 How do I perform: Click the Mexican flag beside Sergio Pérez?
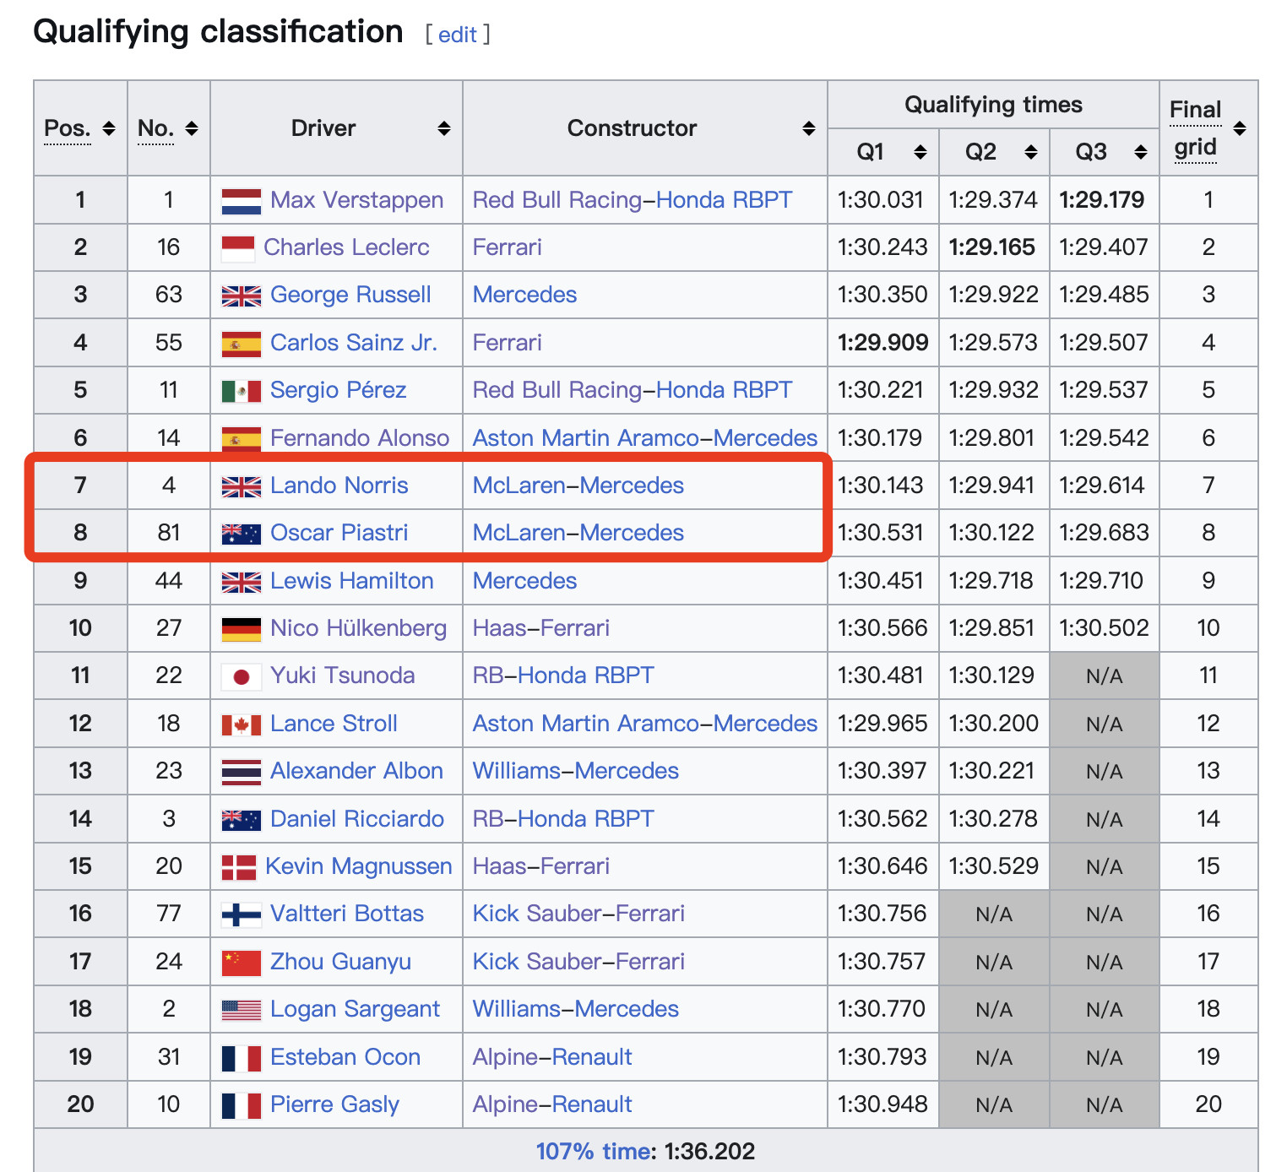pyautogui.click(x=241, y=391)
